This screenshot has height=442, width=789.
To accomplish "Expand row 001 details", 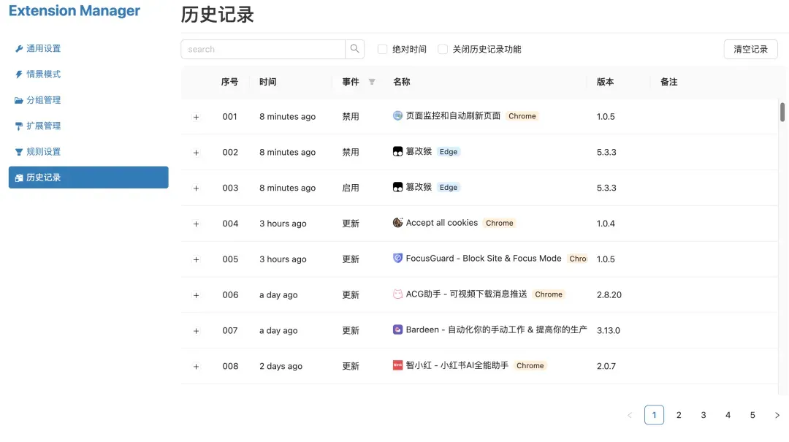I will tap(196, 117).
